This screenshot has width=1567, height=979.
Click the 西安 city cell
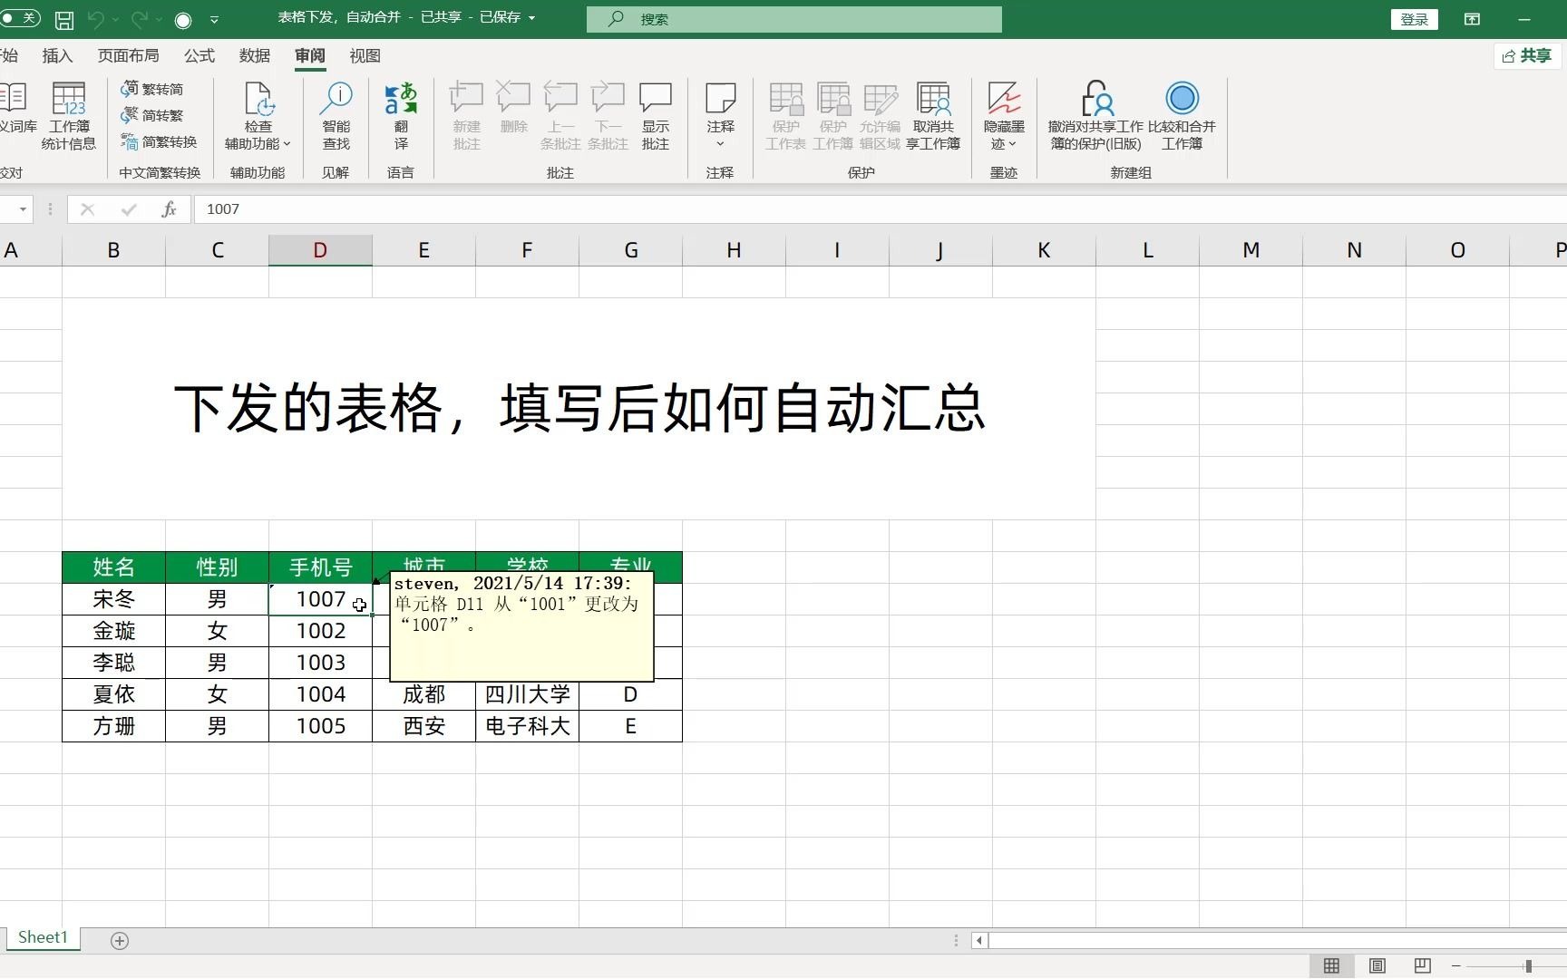pyautogui.click(x=423, y=726)
